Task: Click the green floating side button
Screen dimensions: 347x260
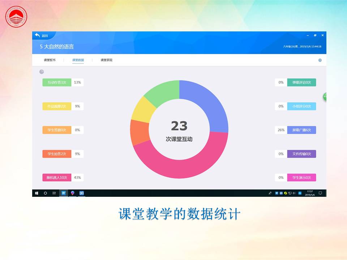Action: pyautogui.click(x=325, y=97)
